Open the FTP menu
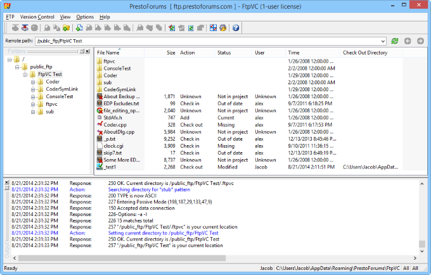 point(10,17)
